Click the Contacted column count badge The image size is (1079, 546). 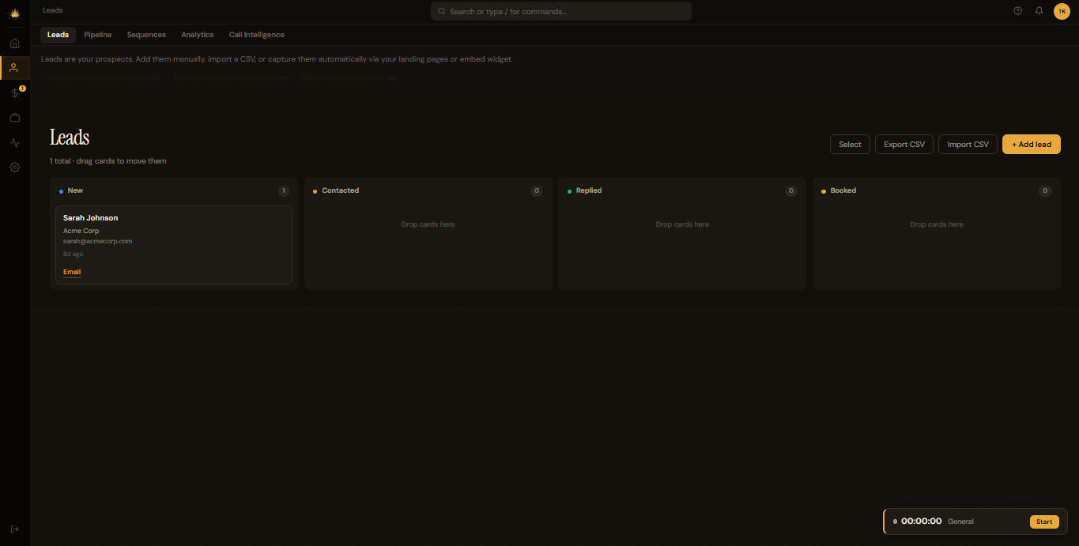(537, 191)
